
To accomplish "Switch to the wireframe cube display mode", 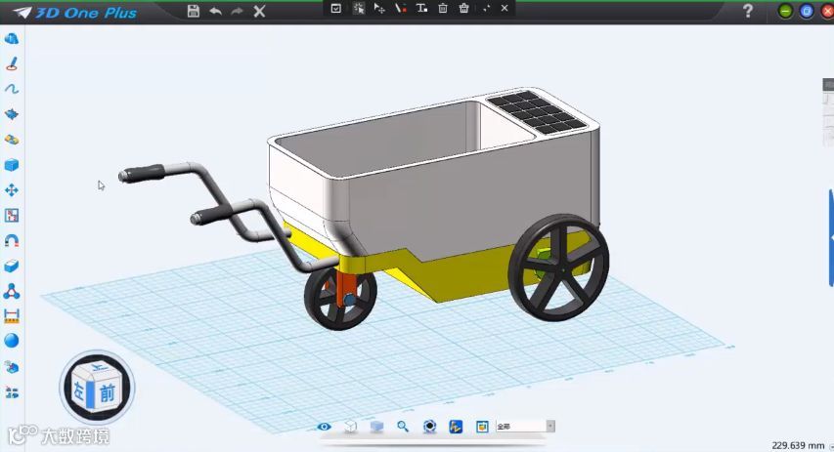I will pos(350,427).
